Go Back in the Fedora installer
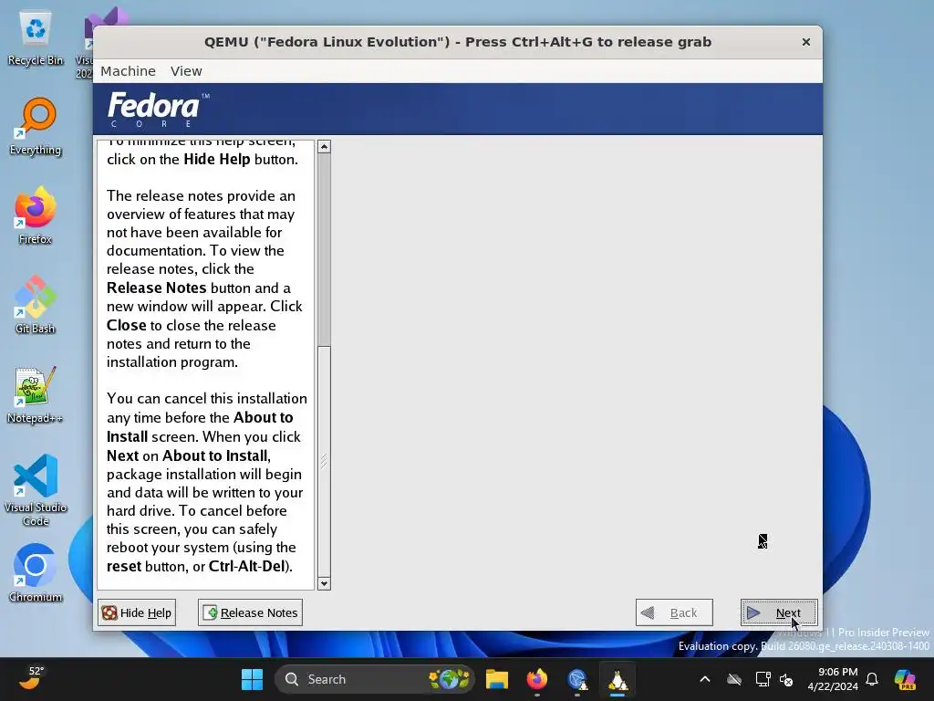 tap(674, 612)
